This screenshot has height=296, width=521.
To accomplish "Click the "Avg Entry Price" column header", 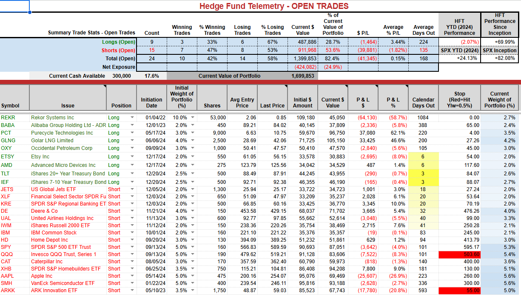I will pos(242,97).
